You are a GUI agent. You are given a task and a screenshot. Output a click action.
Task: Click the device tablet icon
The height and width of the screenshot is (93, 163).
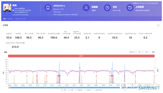pyautogui.click(x=48, y=8)
